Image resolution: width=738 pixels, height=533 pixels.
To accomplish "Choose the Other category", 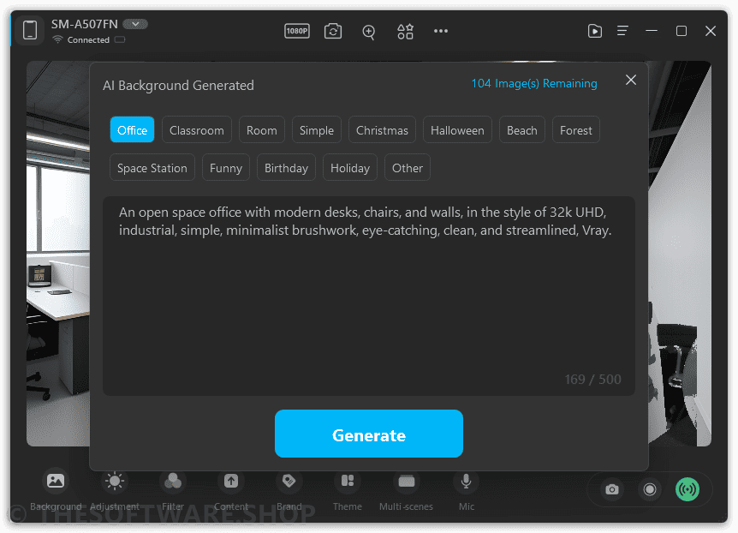I will [408, 168].
